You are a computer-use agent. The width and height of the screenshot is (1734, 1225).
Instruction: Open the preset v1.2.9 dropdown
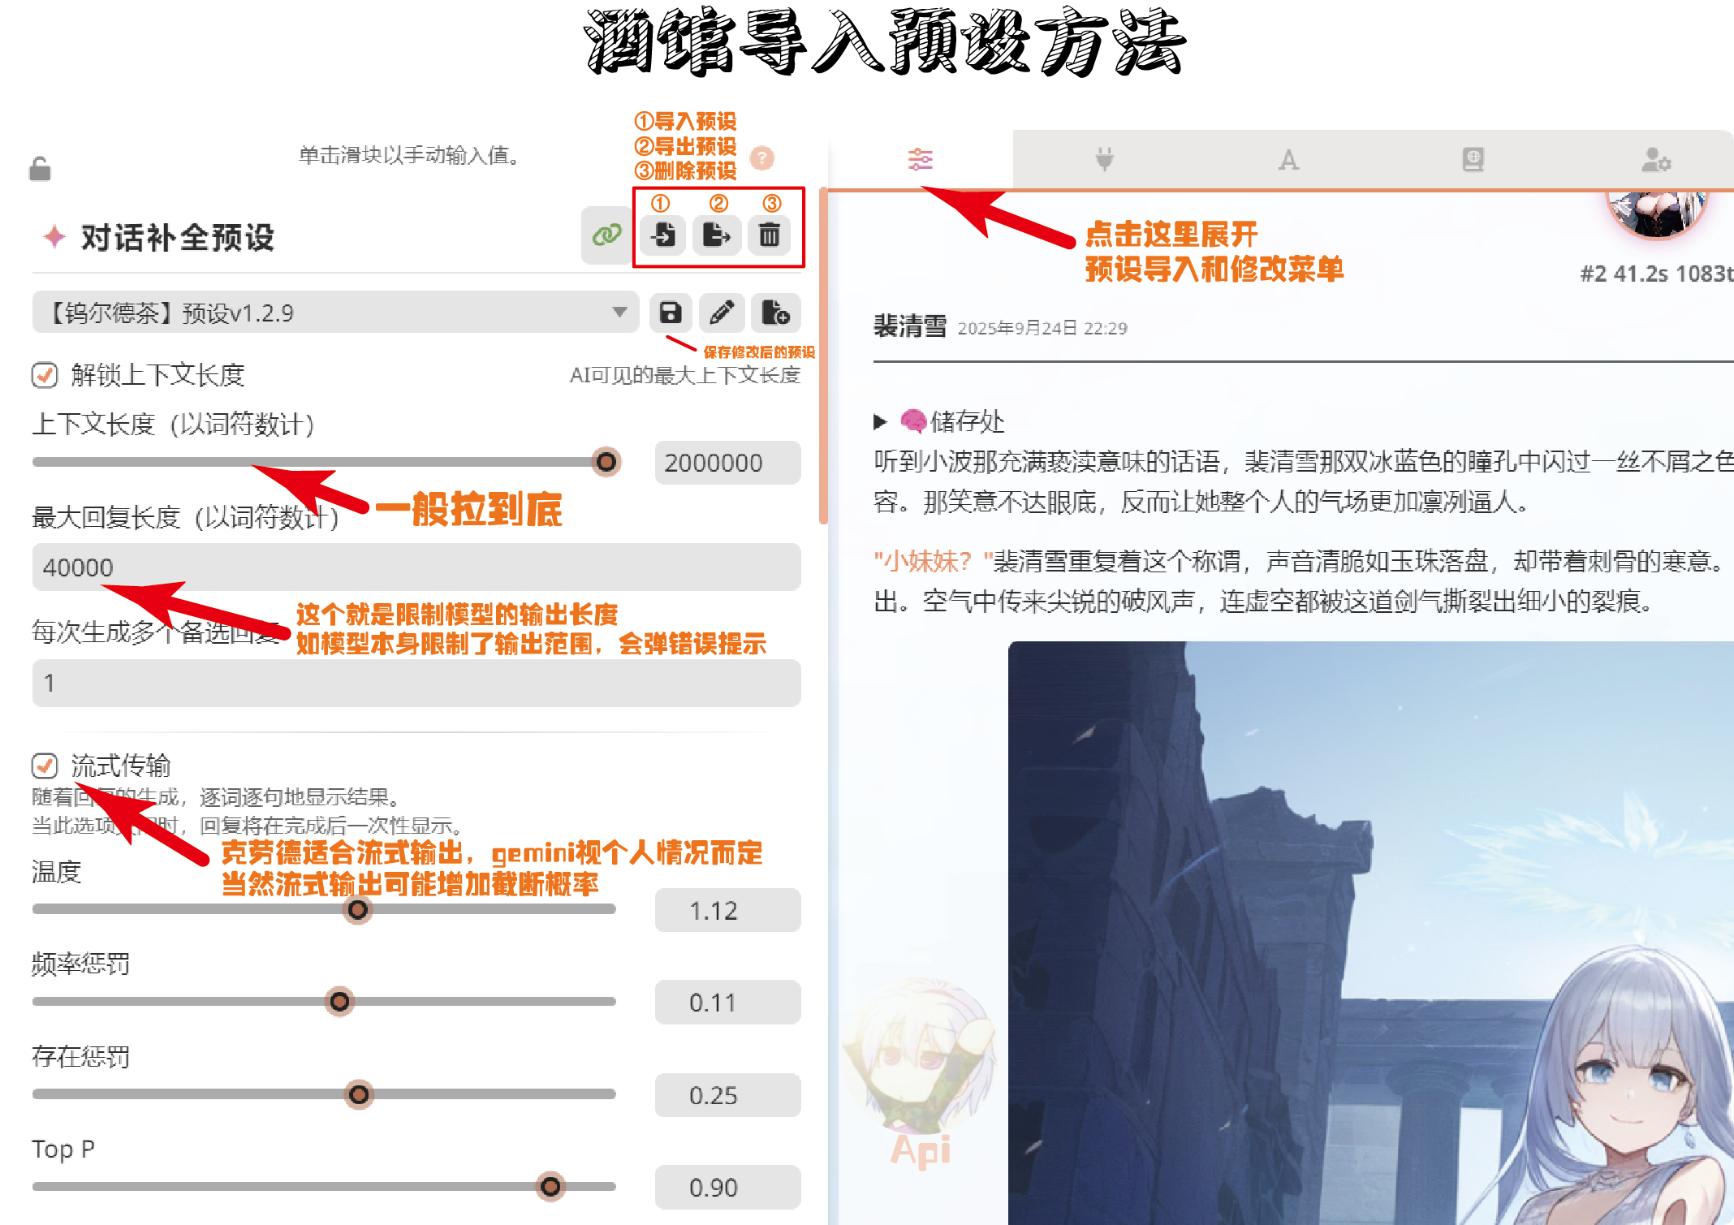[335, 313]
